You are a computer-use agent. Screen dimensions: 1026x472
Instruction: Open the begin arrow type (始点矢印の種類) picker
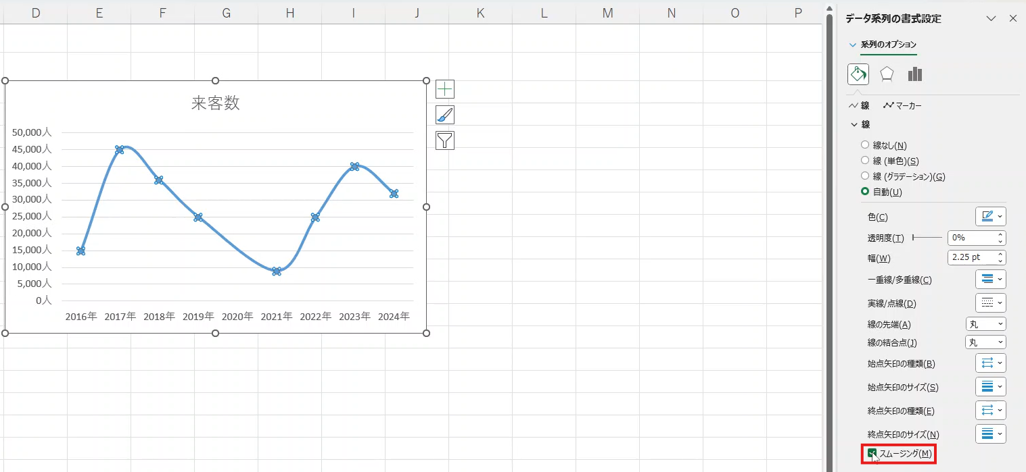click(990, 363)
